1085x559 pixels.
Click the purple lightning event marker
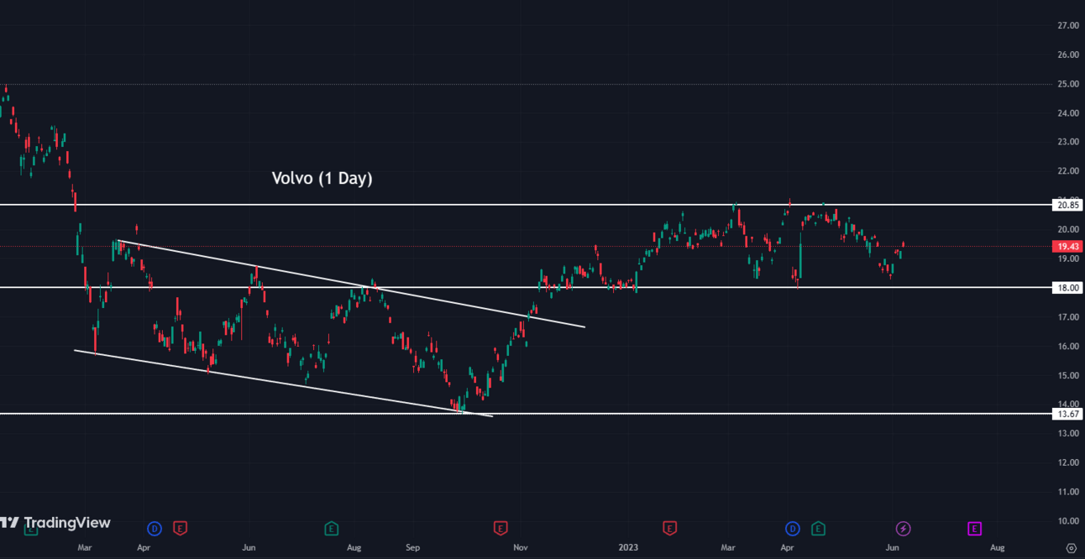pyautogui.click(x=903, y=529)
